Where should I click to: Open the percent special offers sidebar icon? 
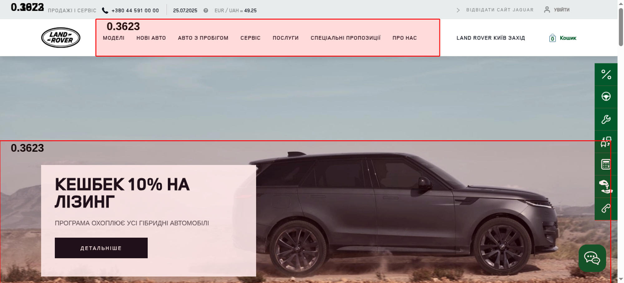606,74
